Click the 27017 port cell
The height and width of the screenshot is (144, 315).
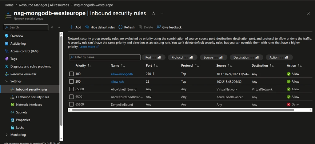(x=150, y=74)
